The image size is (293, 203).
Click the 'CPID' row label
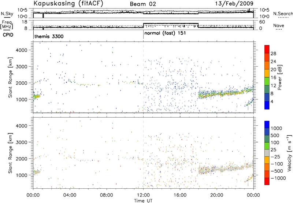(x=8, y=35)
